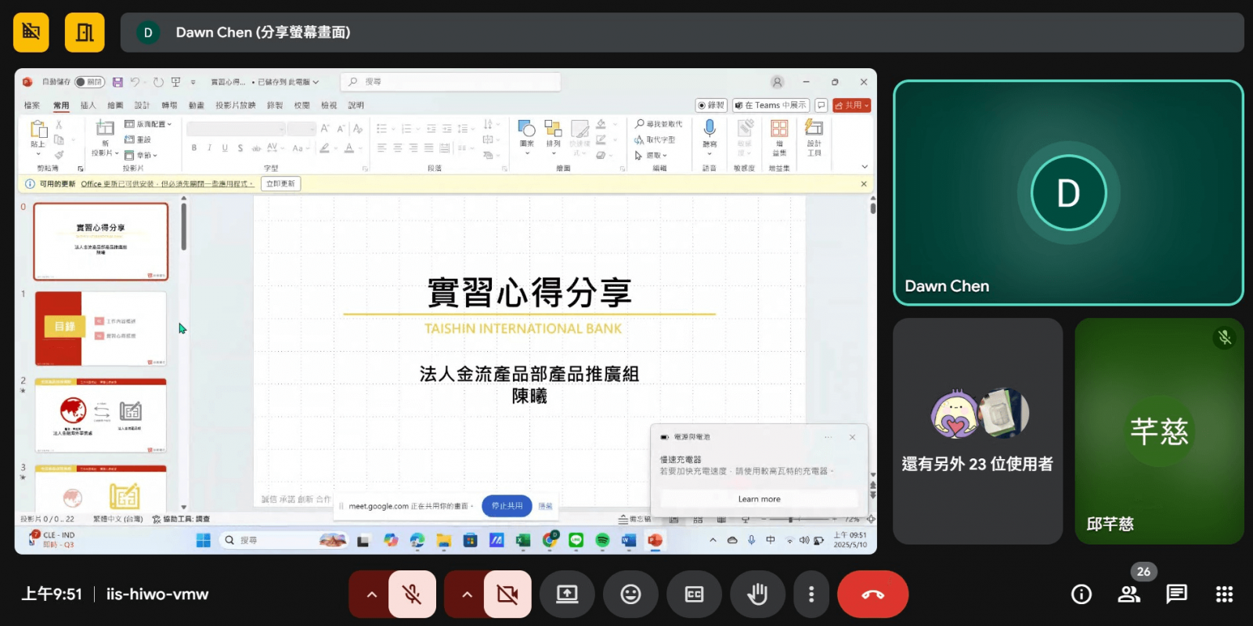The height and width of the screenshot is (626, 1253).
Task: Click the 貼上 paste icon
Action: (38, 129)
